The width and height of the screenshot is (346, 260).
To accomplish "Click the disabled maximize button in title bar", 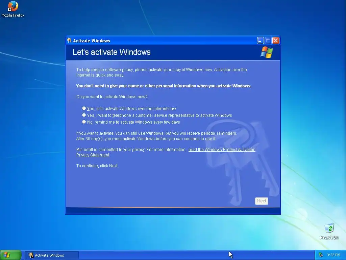I will pyautogui.click(x=268, y=41).
